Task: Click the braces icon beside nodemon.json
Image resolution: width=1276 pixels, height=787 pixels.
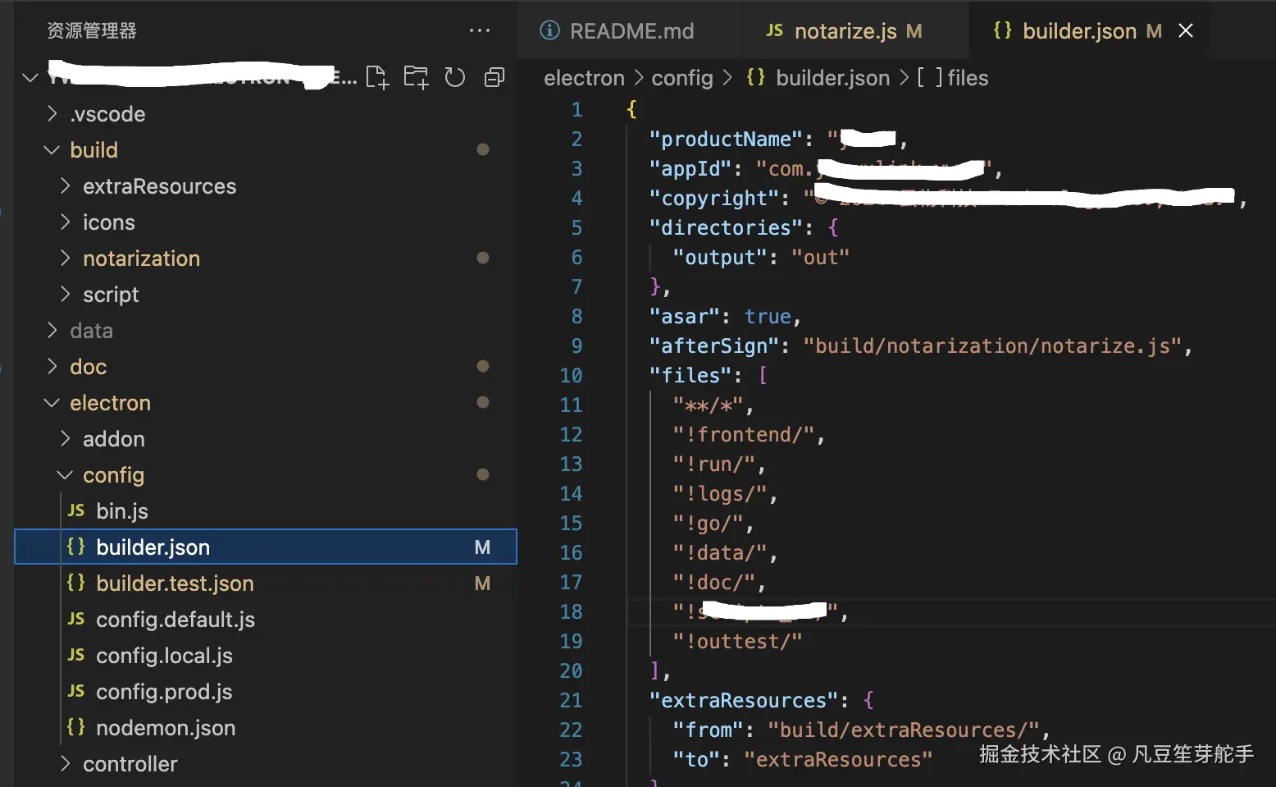Action: [x=76, y=727]
